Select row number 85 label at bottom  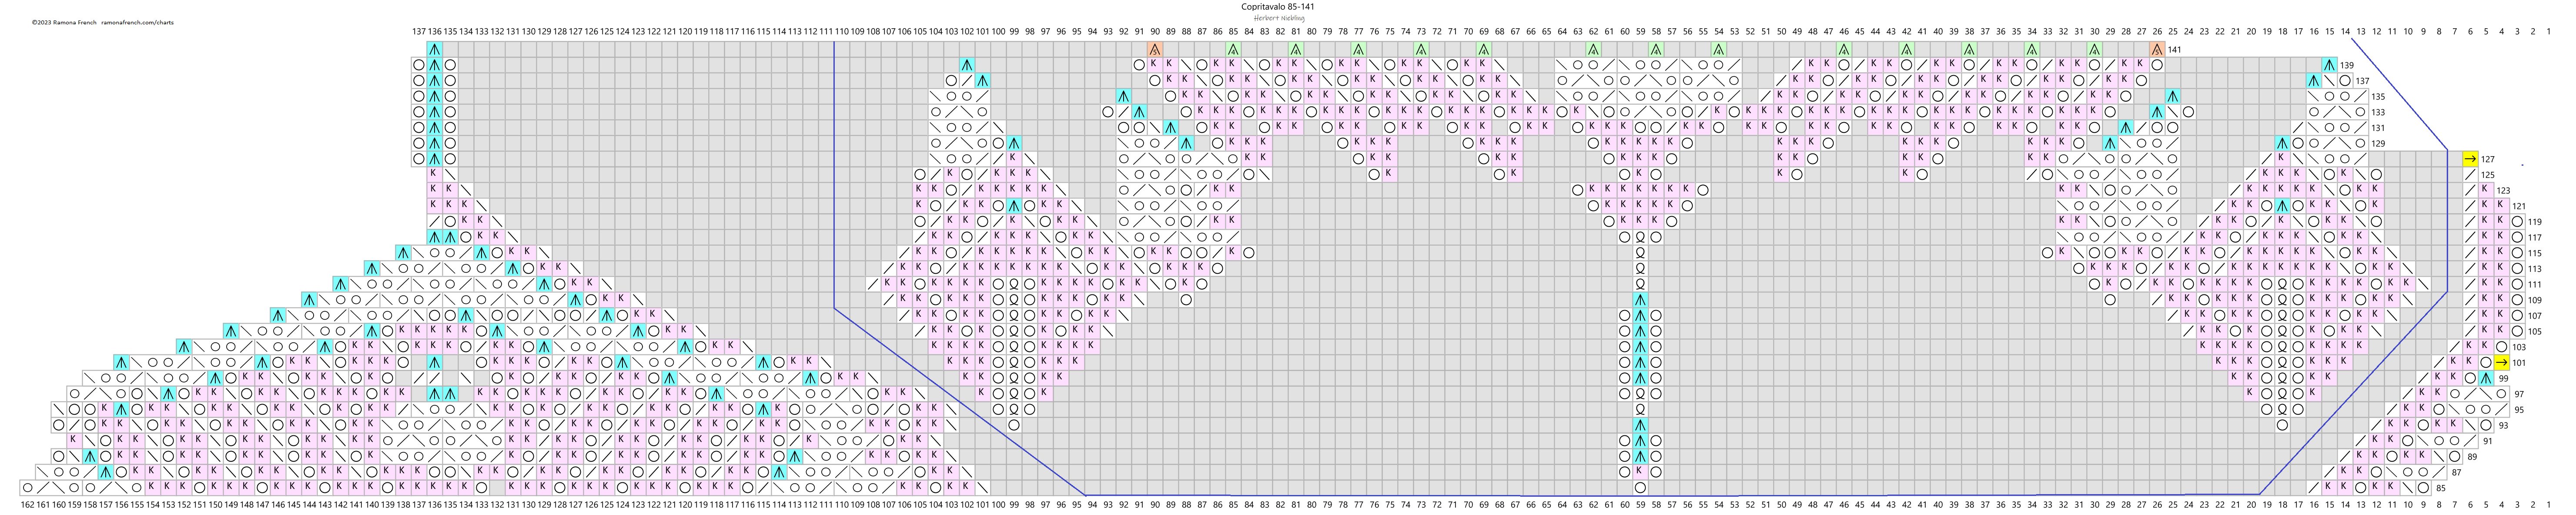click(x=2441, y=488)
